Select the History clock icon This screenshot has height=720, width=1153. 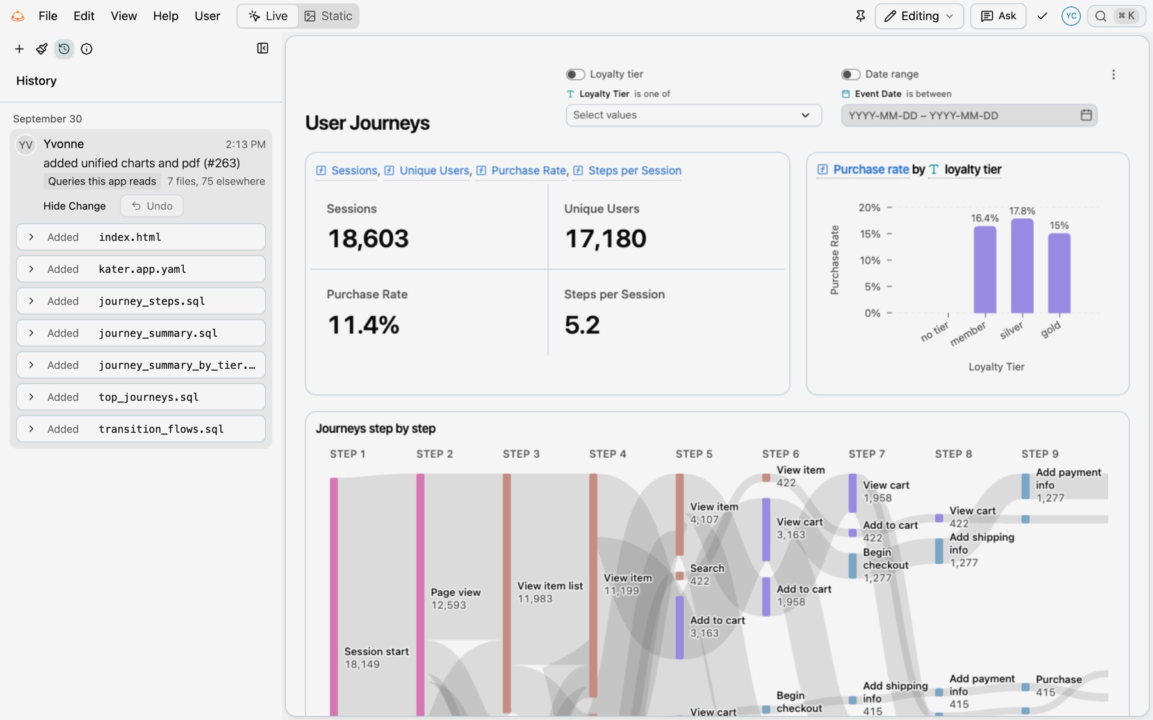64,49
